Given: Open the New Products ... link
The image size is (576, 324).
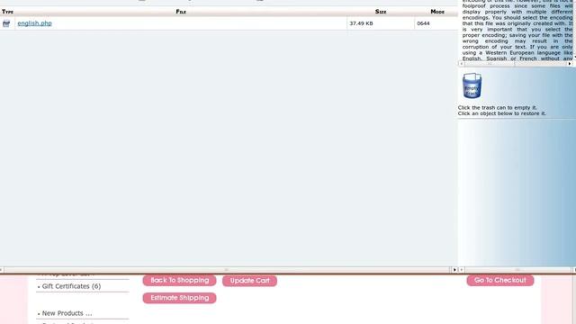Looking at the screenshot, I should 67,313.
